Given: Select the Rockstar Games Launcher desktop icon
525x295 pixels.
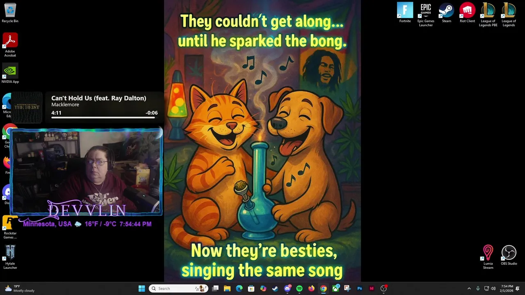Looking at the screenshot, I should 10,228.
